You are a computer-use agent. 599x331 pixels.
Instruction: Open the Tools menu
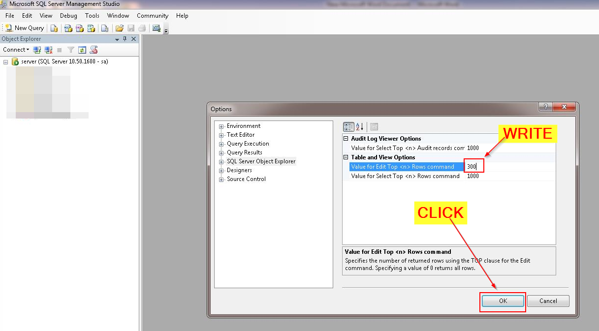coord(92,16)
